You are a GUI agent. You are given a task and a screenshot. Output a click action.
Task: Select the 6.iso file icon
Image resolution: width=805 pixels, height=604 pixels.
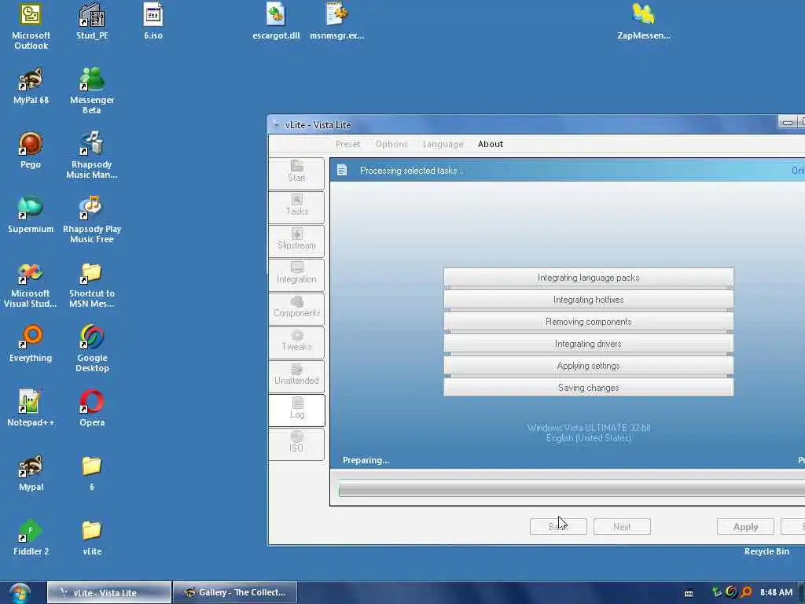153,21
